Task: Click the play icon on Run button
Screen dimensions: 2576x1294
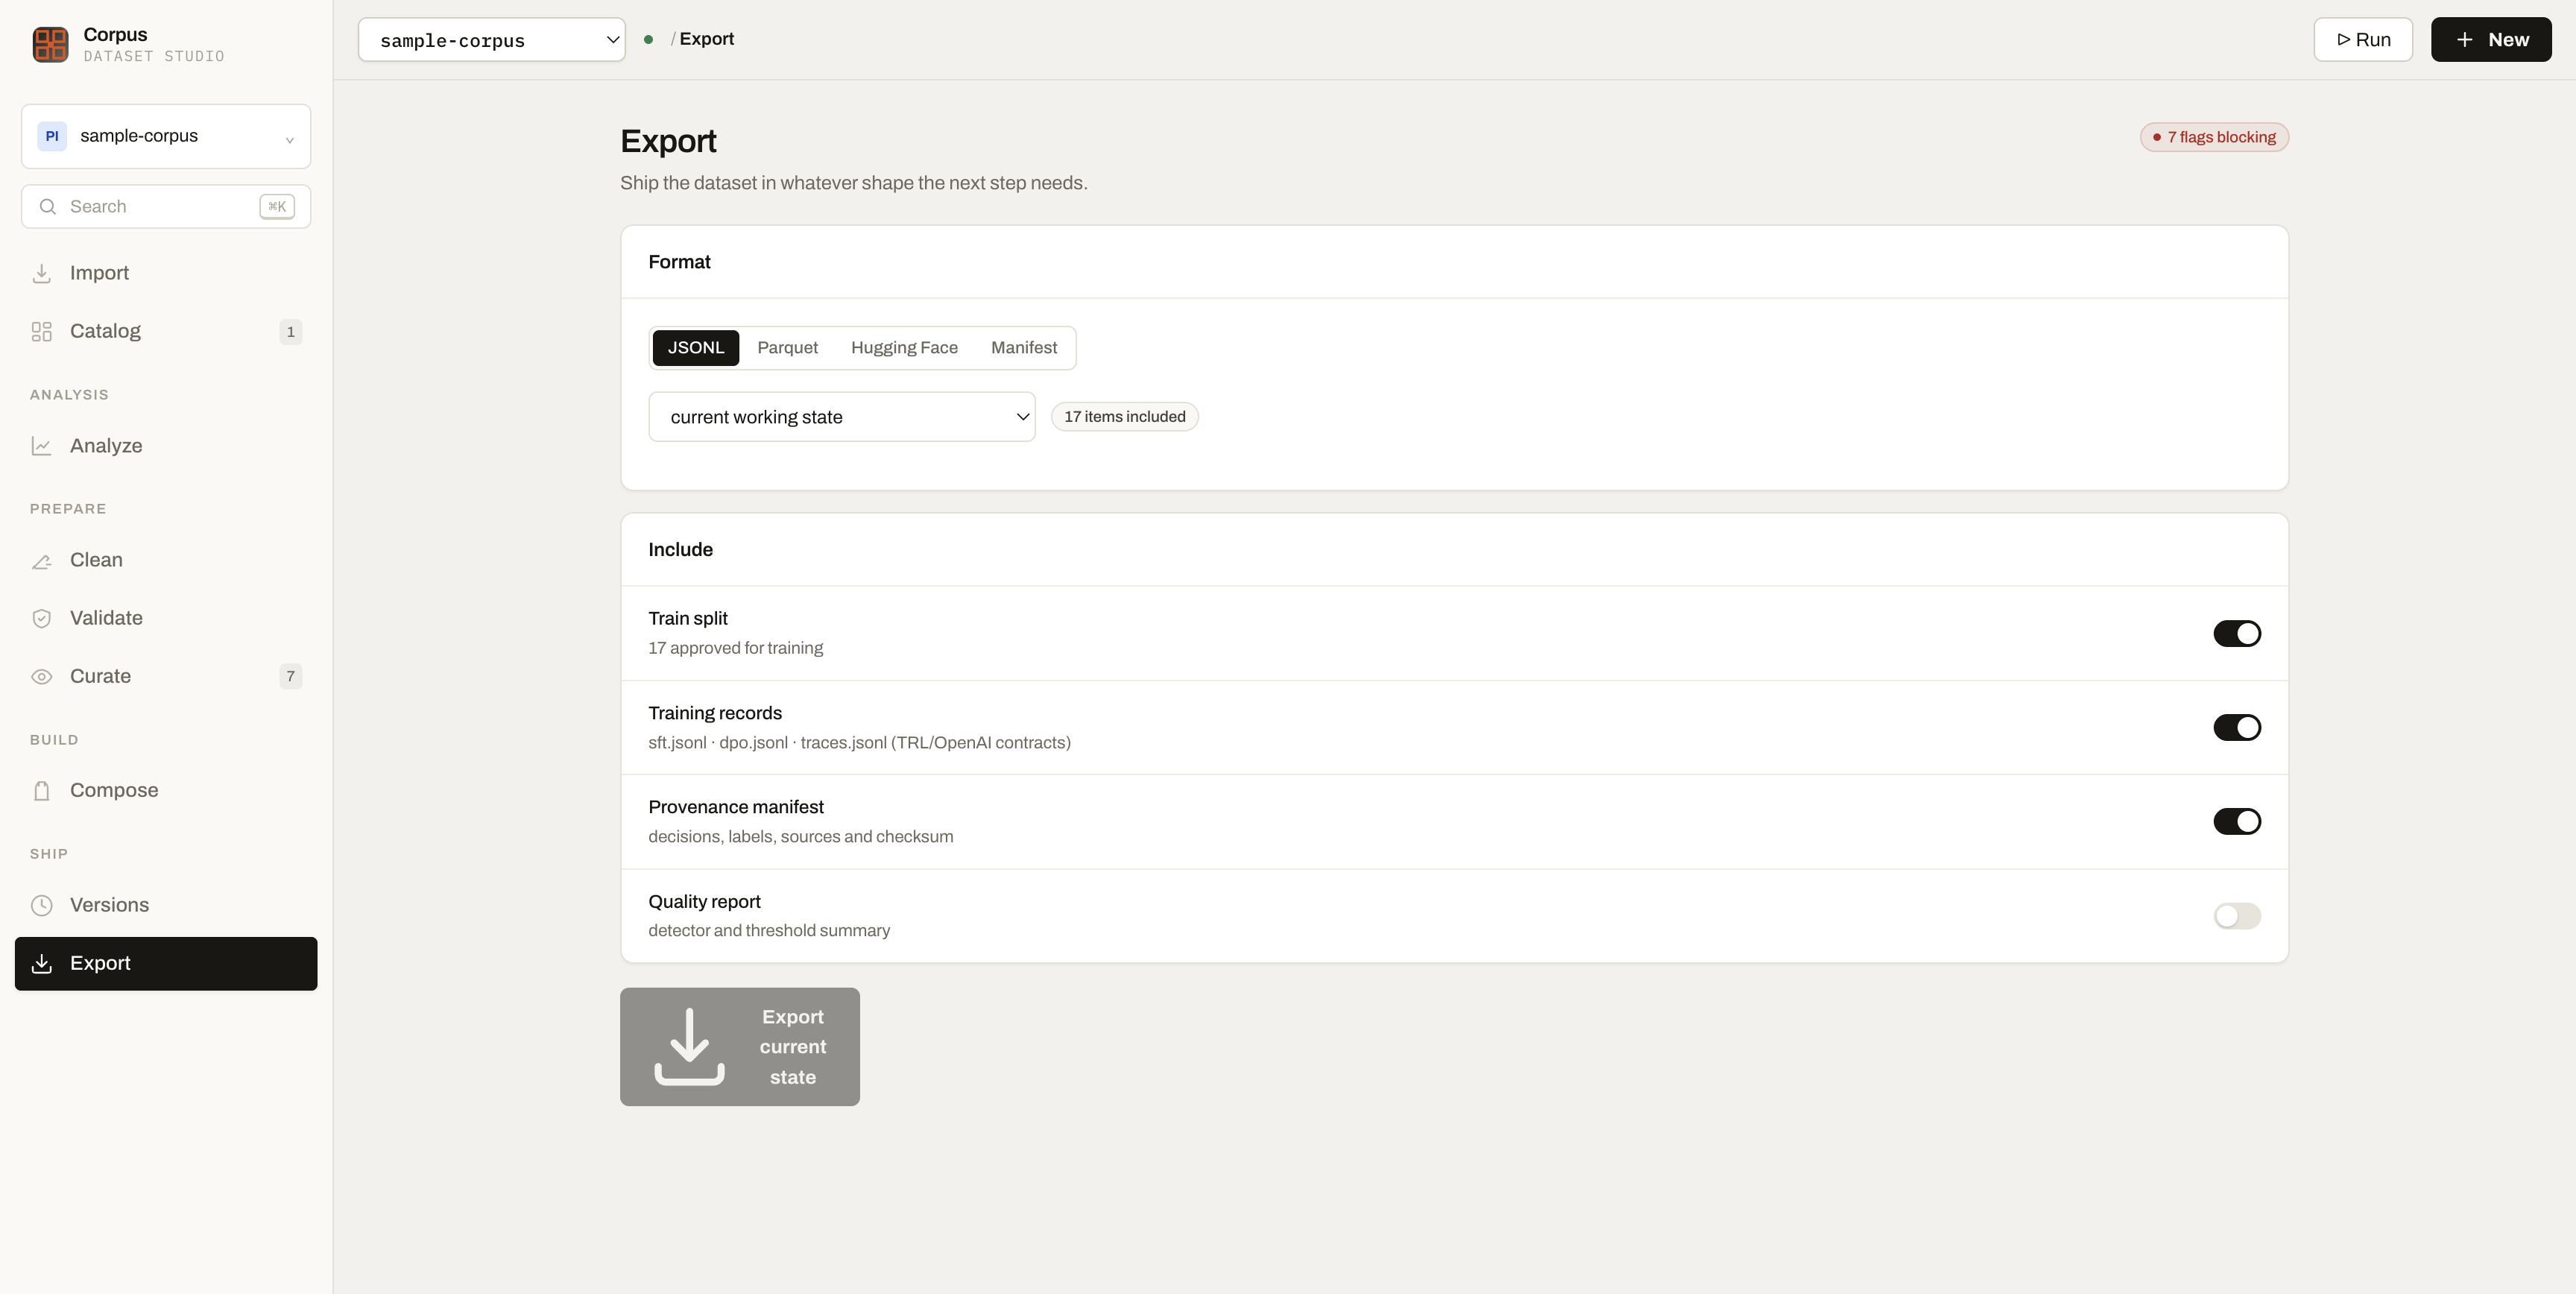Action: point(2343,40)
